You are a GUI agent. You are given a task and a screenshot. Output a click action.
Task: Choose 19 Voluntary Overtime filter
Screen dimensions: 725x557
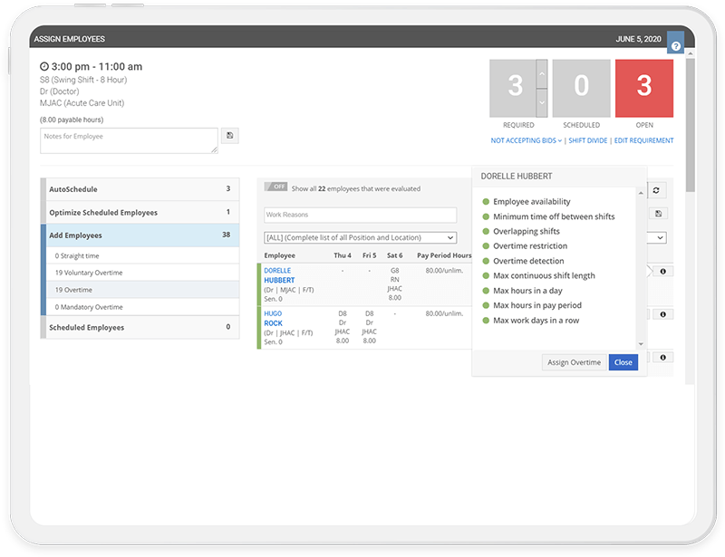[143, 273]
